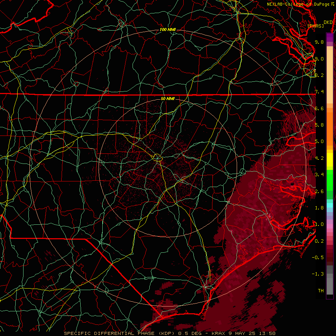Viewport: 336px width, 336px height.
Task: Click the 100 NMI range ring label
Action: [168, 29]
